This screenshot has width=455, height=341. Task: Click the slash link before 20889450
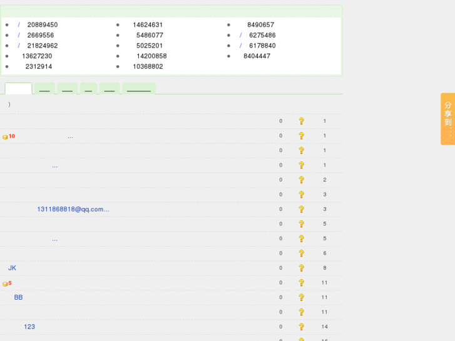(x=19, y=24)
